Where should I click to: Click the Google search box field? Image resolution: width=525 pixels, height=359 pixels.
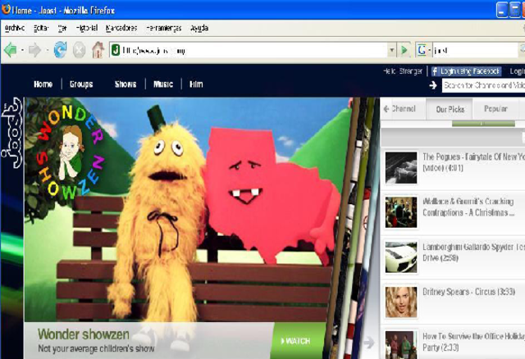[x=474, y=51]
